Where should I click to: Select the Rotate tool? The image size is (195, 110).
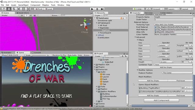coord(14,9)
